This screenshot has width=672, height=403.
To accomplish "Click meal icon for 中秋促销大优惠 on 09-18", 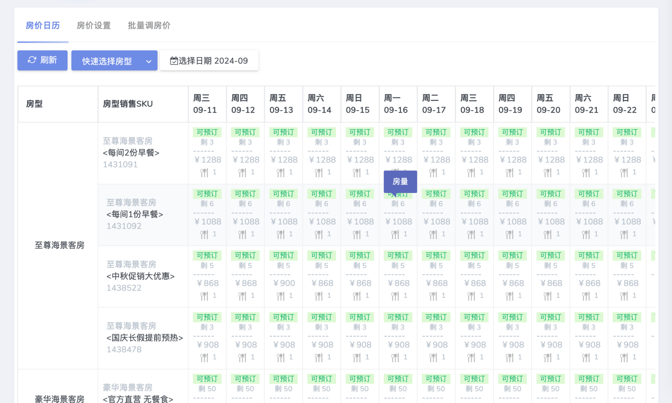I will tap(472, 296).
